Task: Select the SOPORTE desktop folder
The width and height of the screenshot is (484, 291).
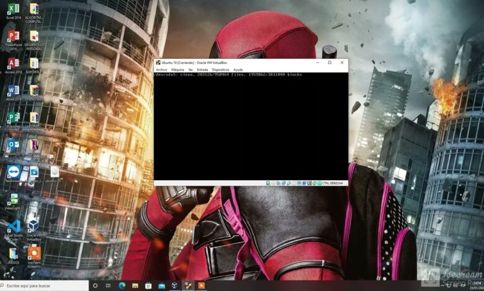Action: [34, 65]
